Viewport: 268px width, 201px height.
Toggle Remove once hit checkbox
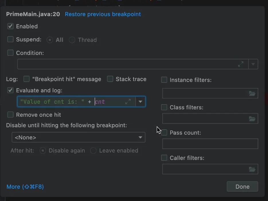point(10,115)
